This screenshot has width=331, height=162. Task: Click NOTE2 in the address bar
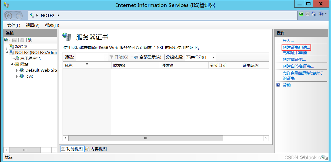point(48,15)
